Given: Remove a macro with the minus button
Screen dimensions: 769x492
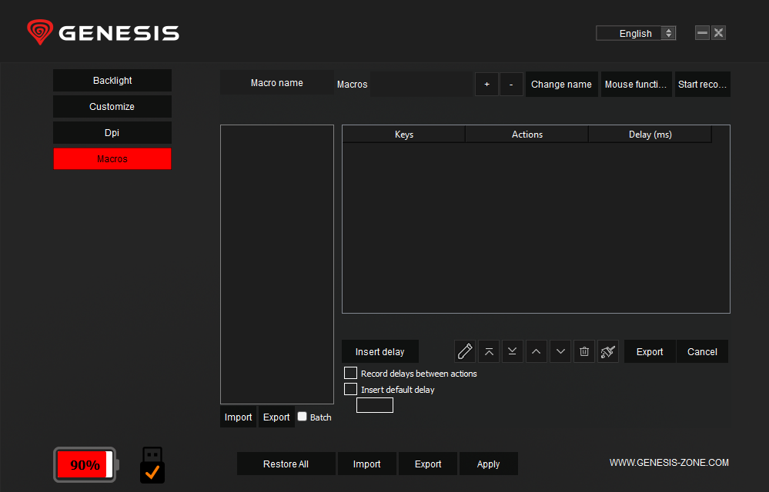Looking at the screenshot, I should (511, 85).
